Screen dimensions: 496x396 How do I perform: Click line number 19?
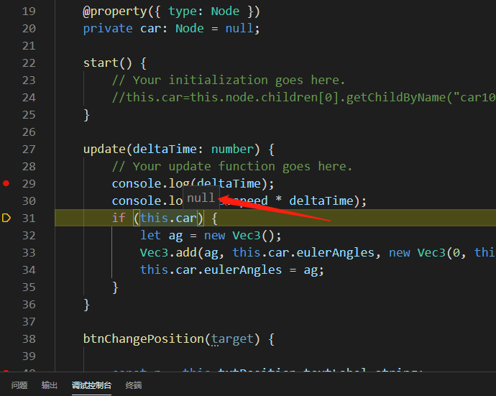[x=29, y=11]
